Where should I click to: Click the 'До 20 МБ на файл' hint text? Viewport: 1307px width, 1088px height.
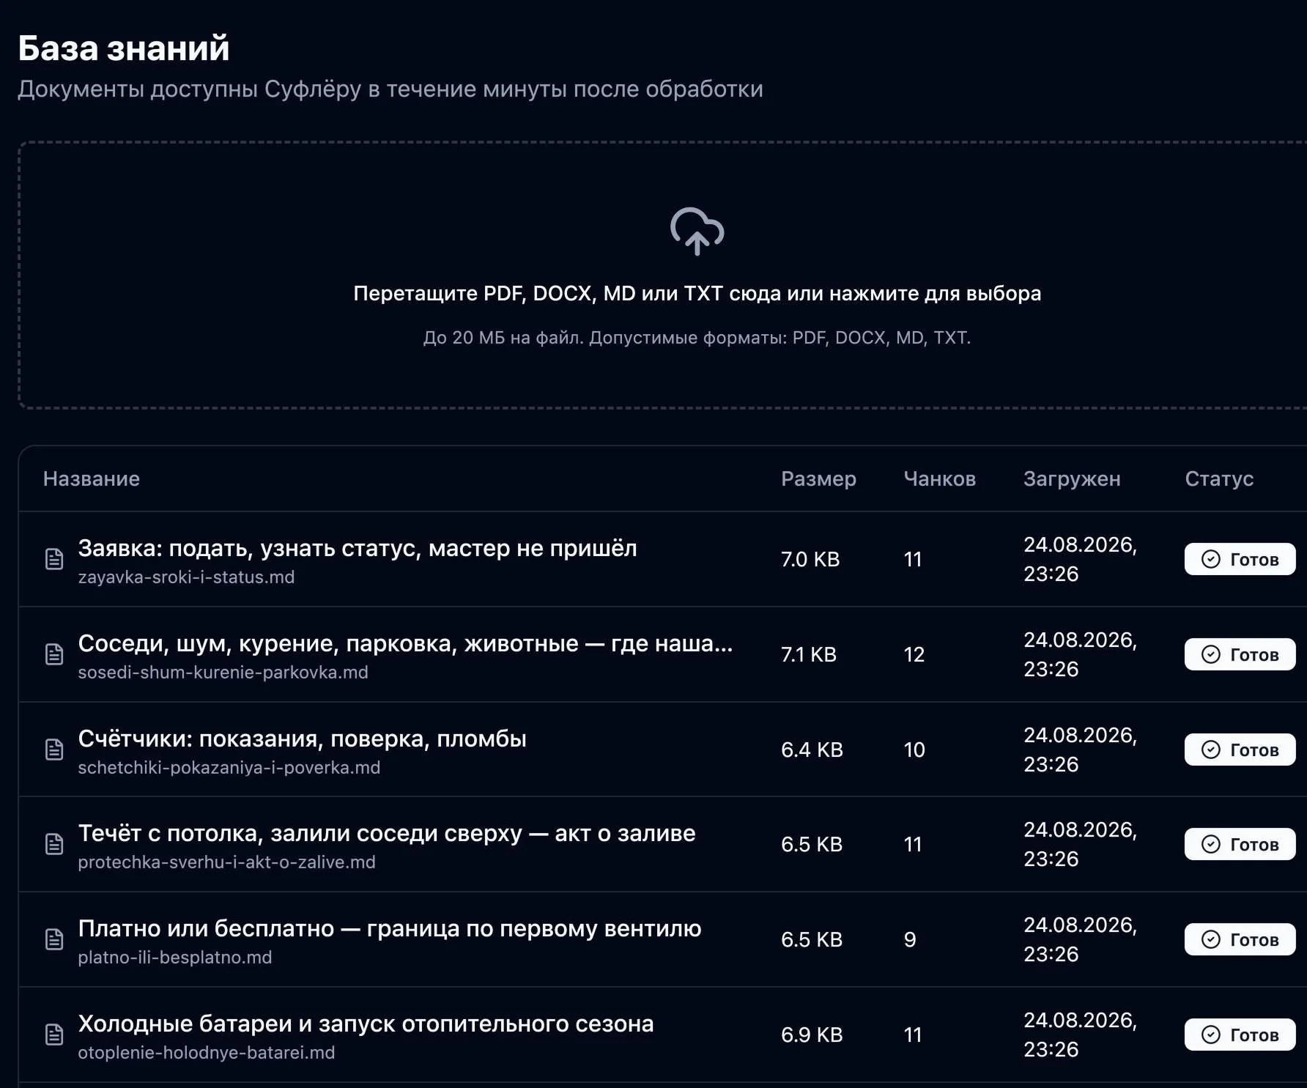coord(503,338)
